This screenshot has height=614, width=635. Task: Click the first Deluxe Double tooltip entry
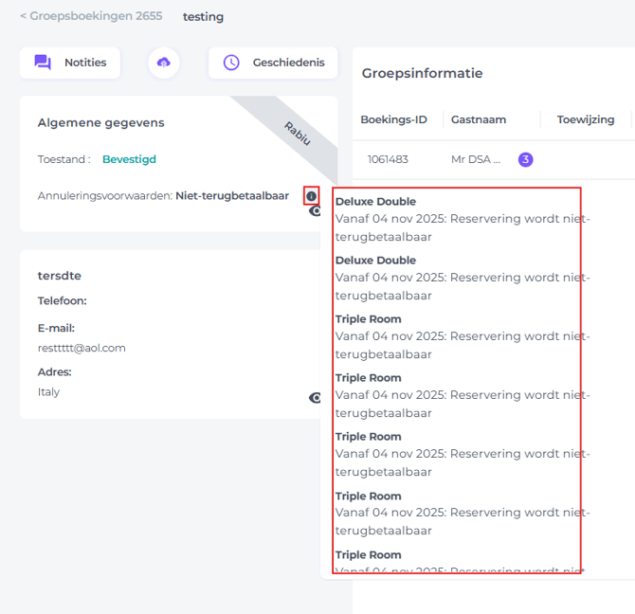click(375, 201)
